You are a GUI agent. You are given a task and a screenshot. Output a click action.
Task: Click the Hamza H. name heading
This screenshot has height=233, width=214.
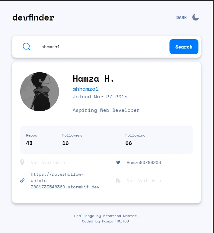tap(93, 79)
